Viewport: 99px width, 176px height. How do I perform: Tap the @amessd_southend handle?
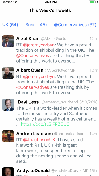(60, 102)
